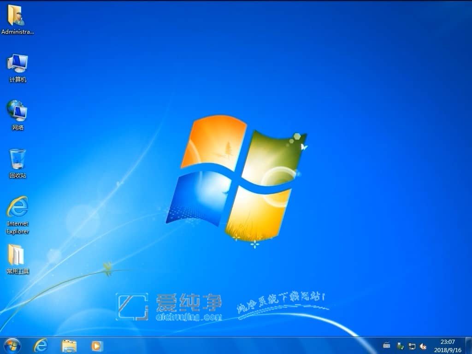Click the volume speaker icon in the tray

pyautogui.click(x=423, y=346)
